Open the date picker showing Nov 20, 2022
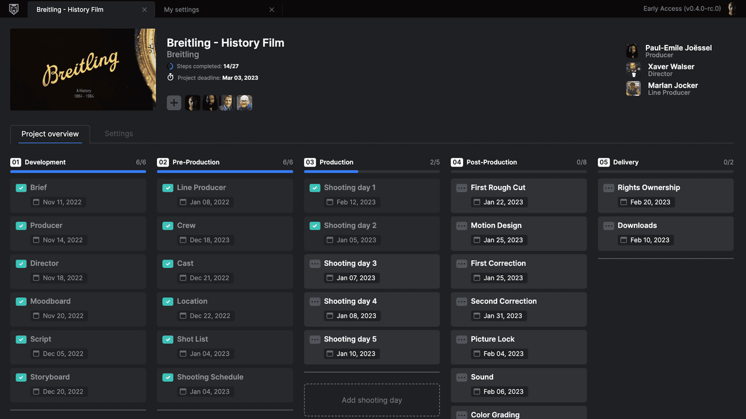This screenshot has width=746, height=419. (58, 315)
